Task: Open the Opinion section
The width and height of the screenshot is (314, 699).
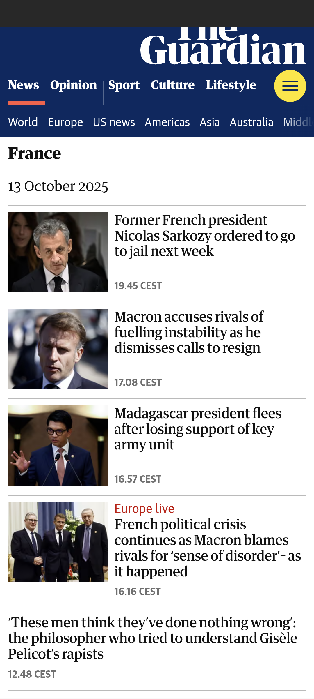Action: 74,85
